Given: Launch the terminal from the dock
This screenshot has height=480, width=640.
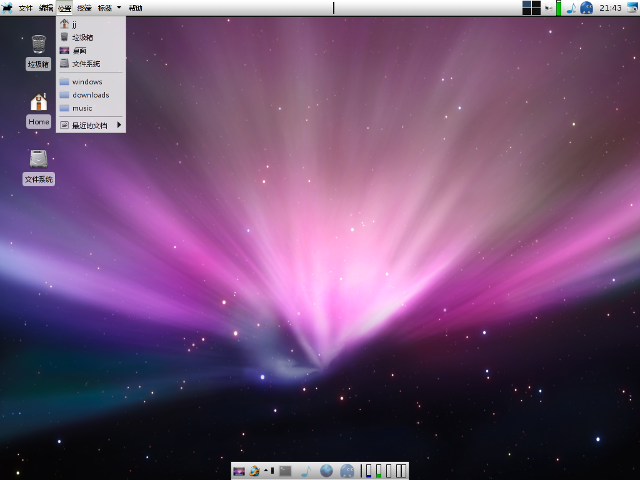Looking at the screenshot, I should coord(285,471).
